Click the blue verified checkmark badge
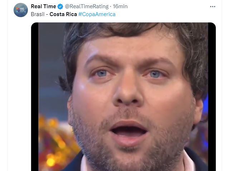This screenshot has width=229, height=171. point(60,6)
